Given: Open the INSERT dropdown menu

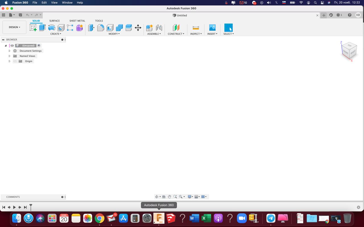Looking at the screenshot, I should pos(212,34).
